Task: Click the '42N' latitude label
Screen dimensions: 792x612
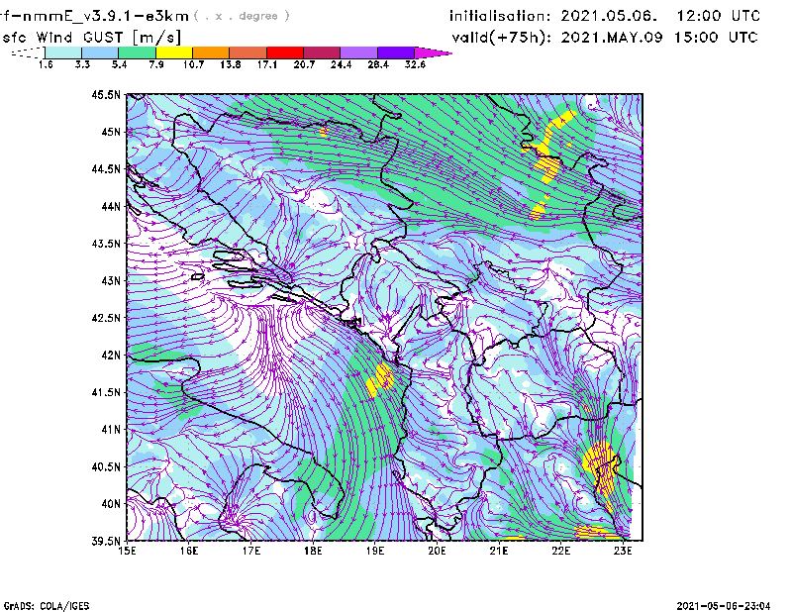Action: point(111,356)
